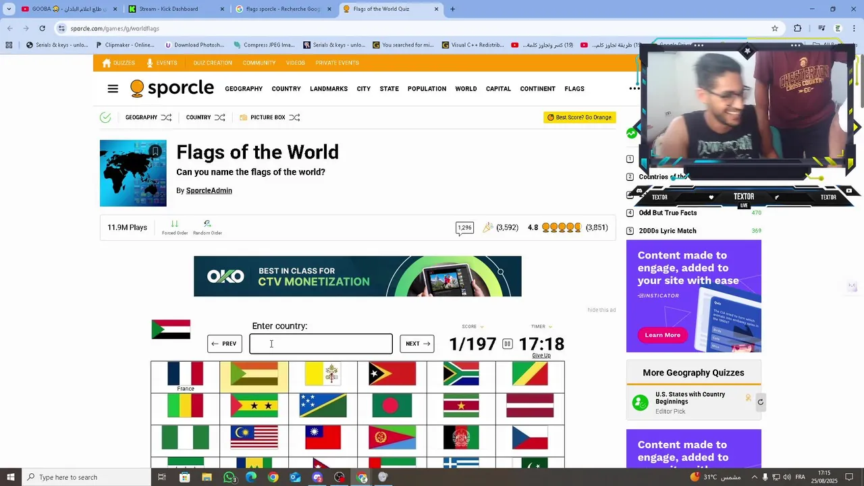The width and height of the screenshot is (864, 486).
Task: Switch to the Stream - Kick Dashboard tab
Action: click(171, 9)
